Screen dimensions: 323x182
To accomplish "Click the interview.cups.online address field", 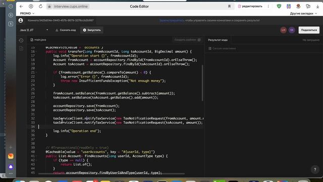I will [x=71, y=7].
